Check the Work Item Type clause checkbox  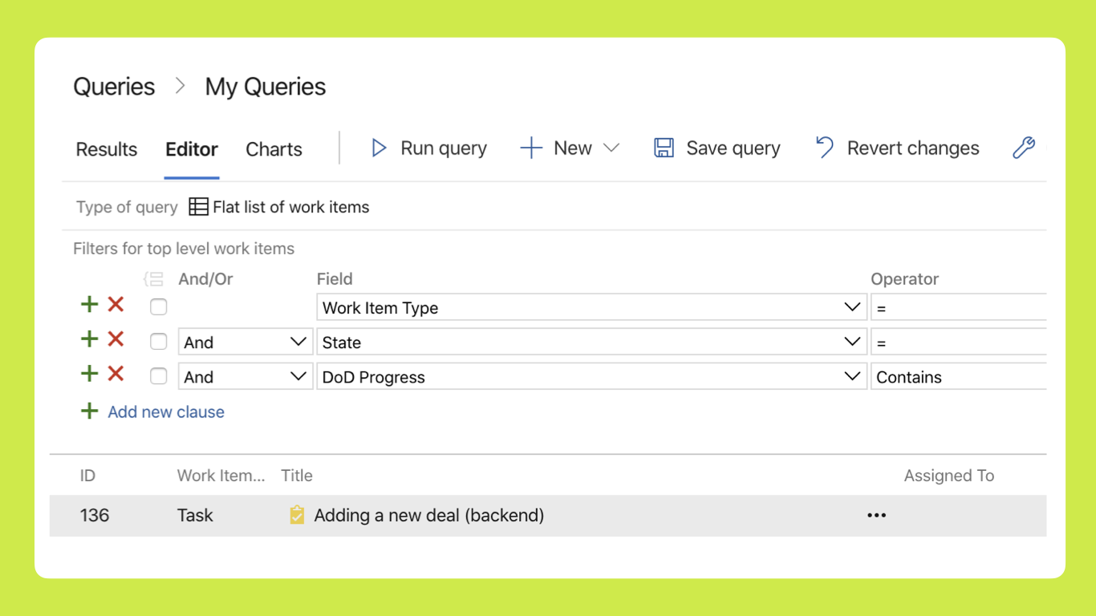click(x=158, y=306)
